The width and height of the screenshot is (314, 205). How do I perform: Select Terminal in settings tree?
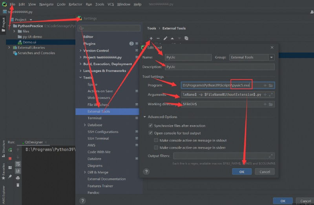tap(95, 118)
